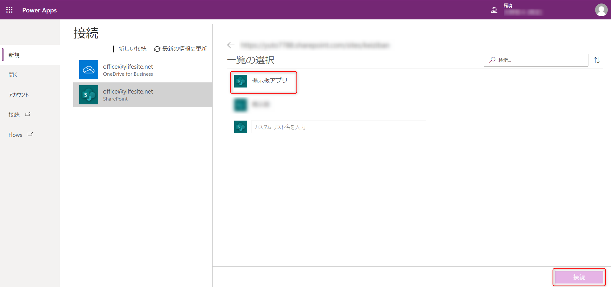The width and height of the screenshot is (611, 287).
Task: Select 新規 in the left sidebar
Action: 30,55
